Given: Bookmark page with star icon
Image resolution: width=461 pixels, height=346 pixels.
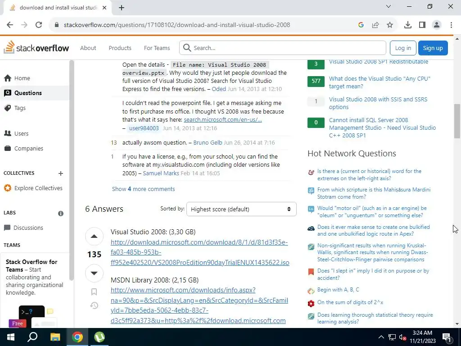Looking at the screenshot, I should click(x=390, y=25).
